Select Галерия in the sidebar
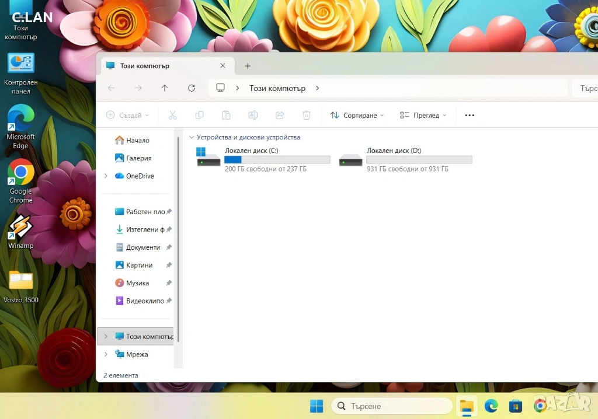 (x=138, y=158)
